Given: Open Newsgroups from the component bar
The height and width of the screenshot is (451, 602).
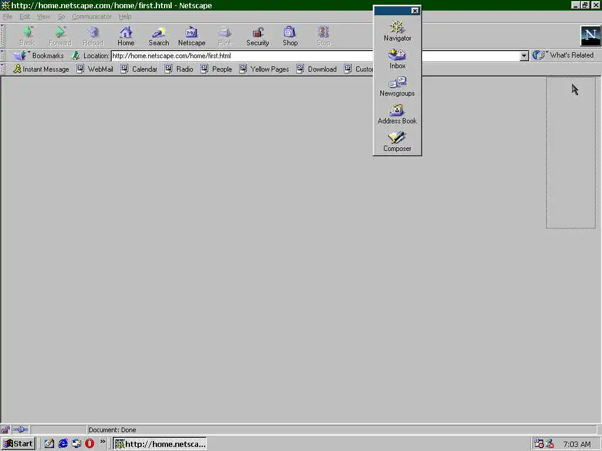Looking at the screenshot, I should click(x=397, y=86).
